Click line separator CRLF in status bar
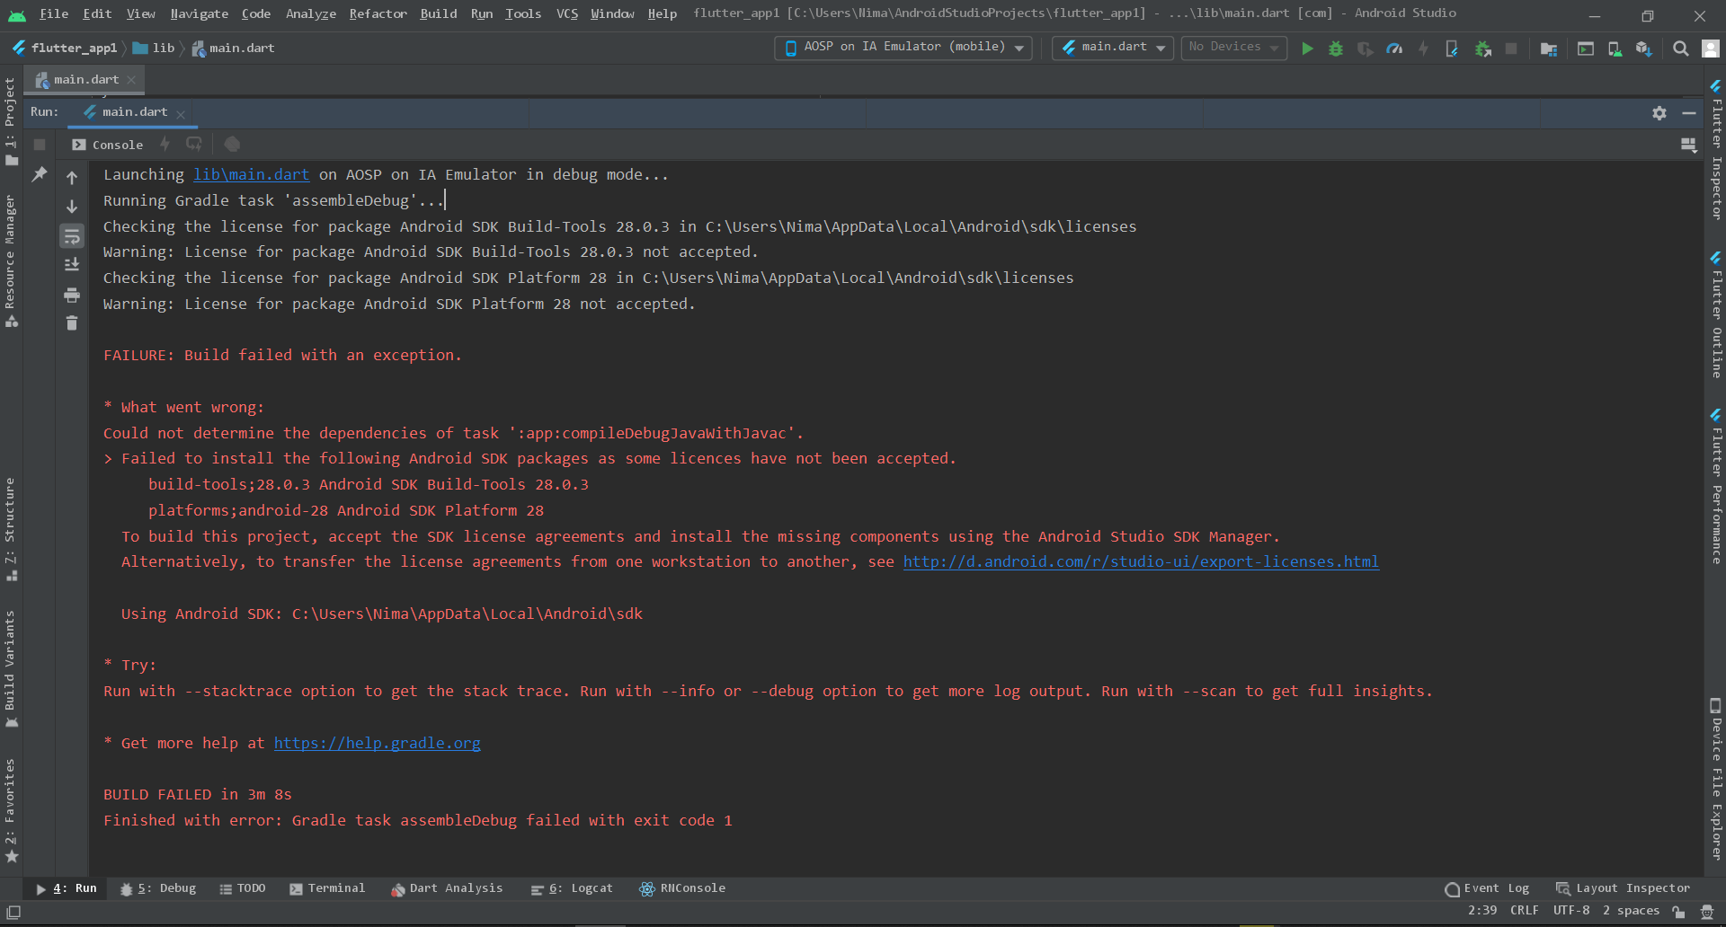This screenshot has width=1726, height=927. point(1524,911)
